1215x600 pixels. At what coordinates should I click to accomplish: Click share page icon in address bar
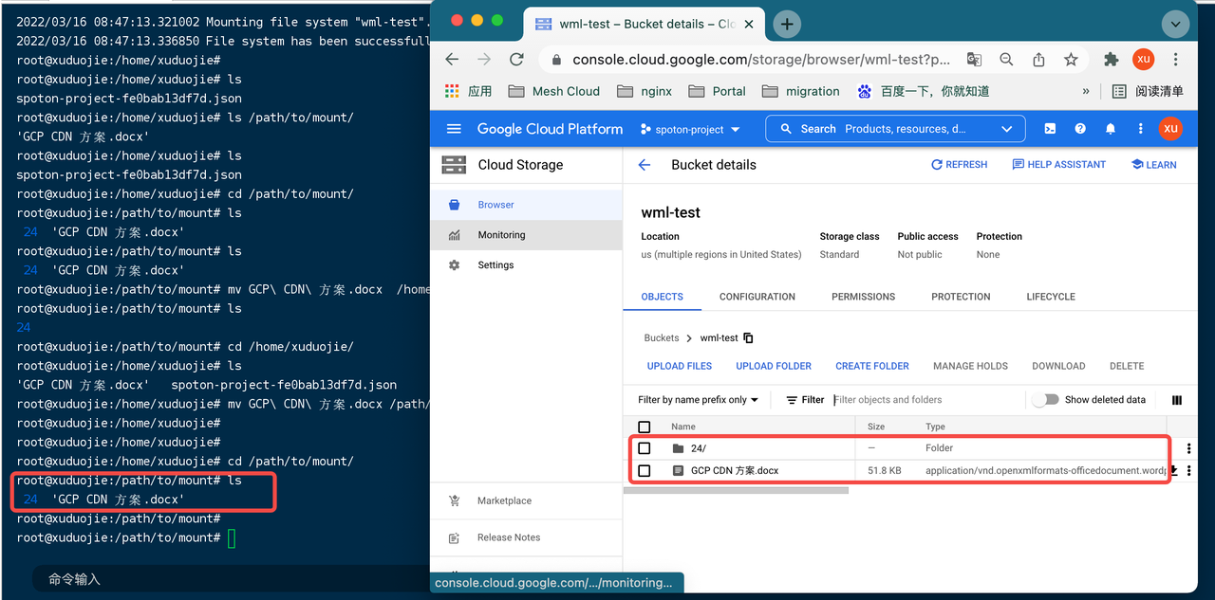[x=1038, y=59]
